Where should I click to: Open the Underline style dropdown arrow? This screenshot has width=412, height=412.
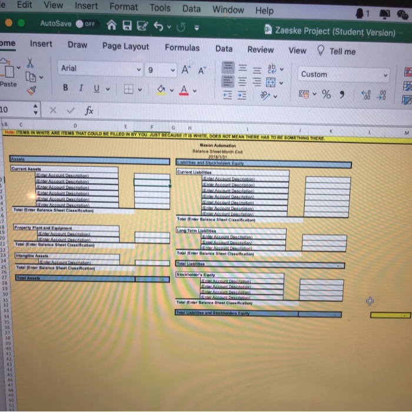[x=108, y=89]
